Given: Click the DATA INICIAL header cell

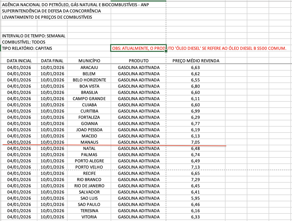Looking at the screenshot, I should click(x=19, y=61).
